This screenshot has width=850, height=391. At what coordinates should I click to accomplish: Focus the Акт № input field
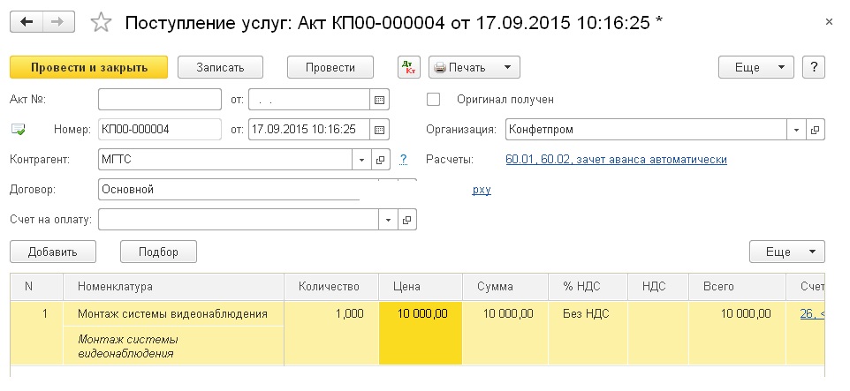pos(160,100)
